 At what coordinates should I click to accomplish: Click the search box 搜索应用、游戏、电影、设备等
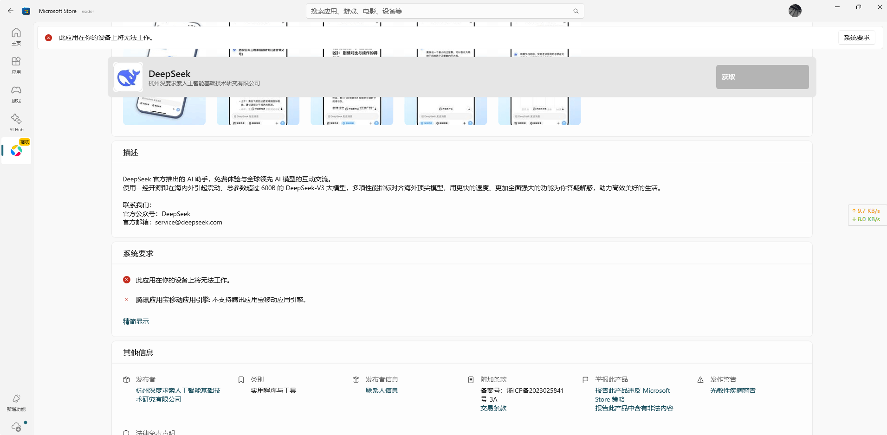coord(445,11)
